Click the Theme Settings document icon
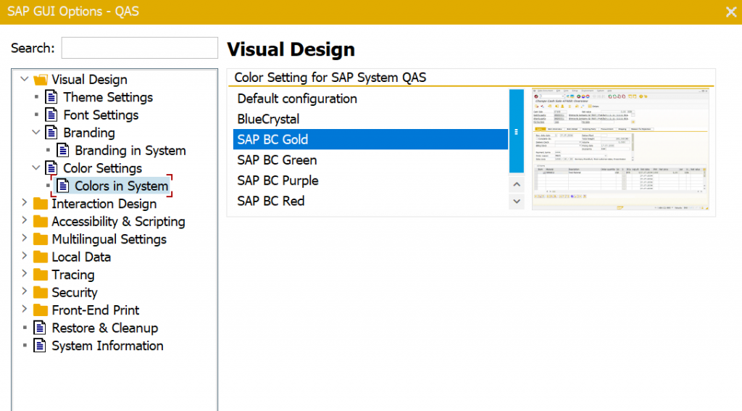Viewport: 742px width, 411px height. pyautogui.click(x=51, y=97)
